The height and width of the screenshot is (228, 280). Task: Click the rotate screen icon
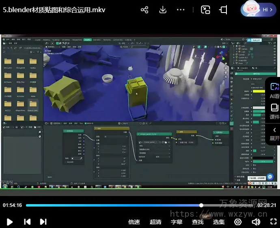[x=224, y=10]
